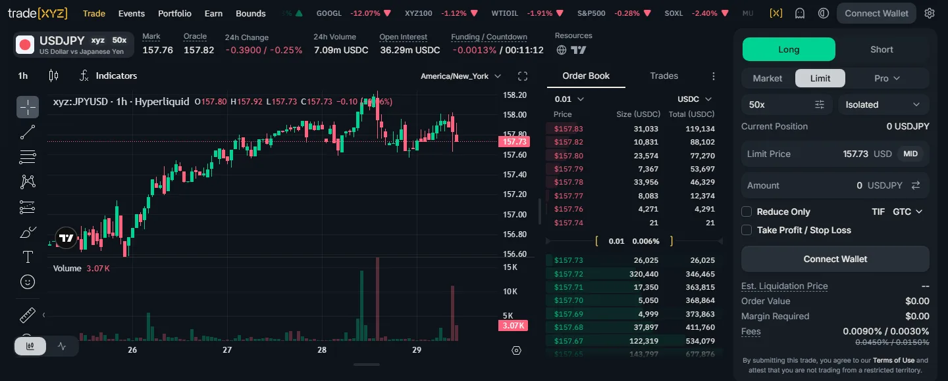Toggle the half-circle theme icon

(823, 13)
